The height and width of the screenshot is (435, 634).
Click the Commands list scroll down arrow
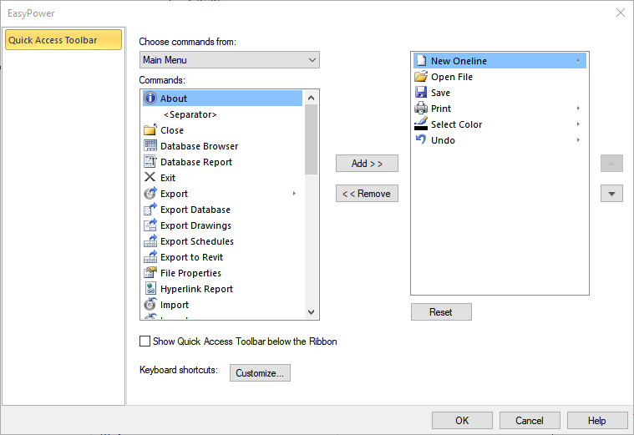(x=312, y=312)
